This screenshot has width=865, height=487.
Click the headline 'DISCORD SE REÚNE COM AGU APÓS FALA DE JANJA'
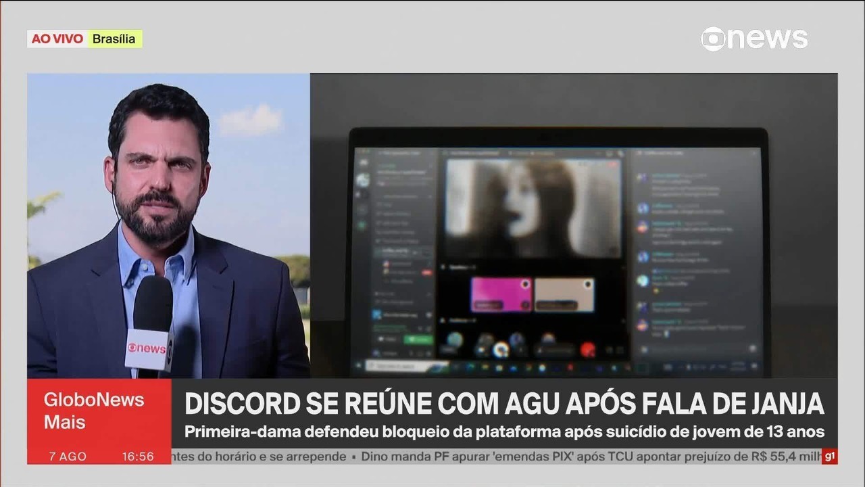click(x=504, y=403)
